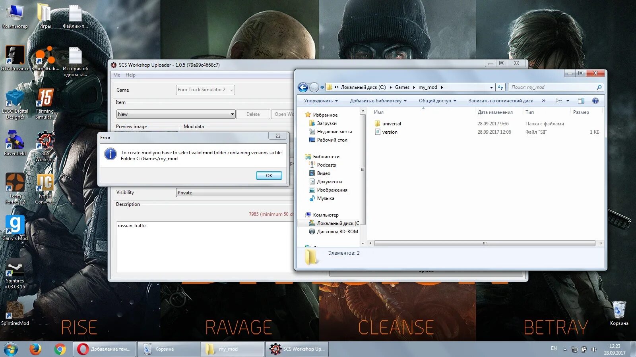Open Добавить в библиотеку menu
636x357 pixels.
378,101
